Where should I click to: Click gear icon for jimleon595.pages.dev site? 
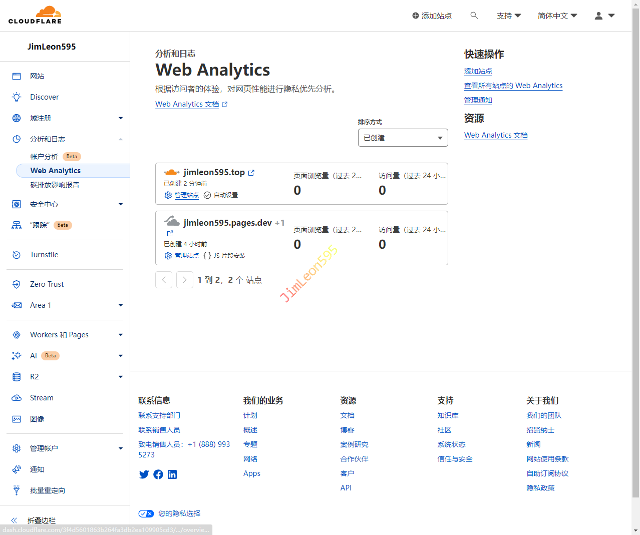(168, 256)
